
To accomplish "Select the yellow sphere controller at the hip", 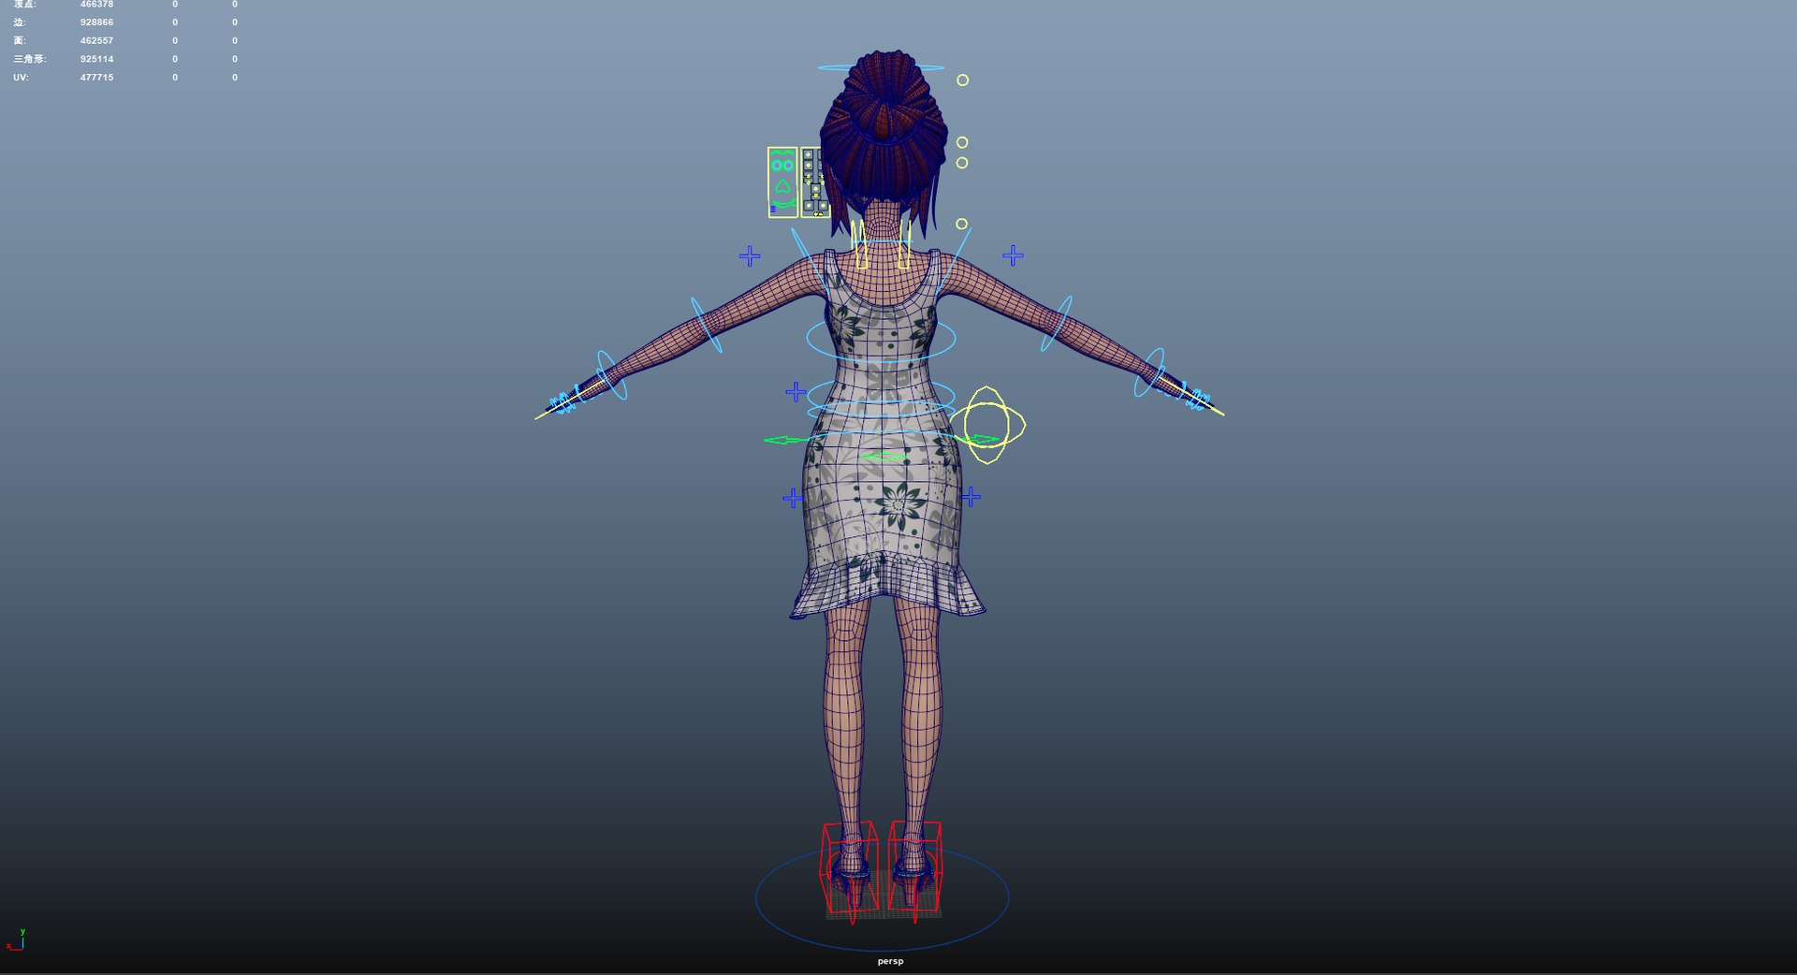I will [987, 425].
